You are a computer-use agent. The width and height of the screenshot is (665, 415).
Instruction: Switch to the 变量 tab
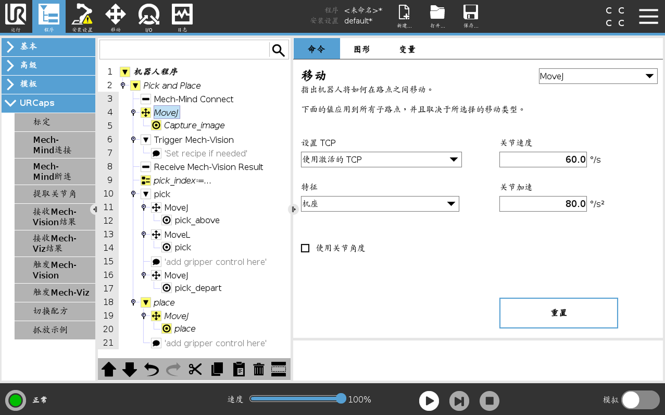407,48
